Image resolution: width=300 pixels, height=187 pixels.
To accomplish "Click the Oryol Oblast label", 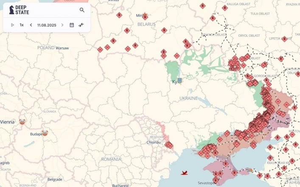I will (x=249, y=36).
